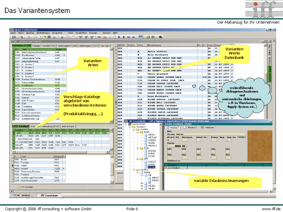Expand the ME-BI node in tree
The width and height of the screenshot is (283, 212).
coord(142,189)
